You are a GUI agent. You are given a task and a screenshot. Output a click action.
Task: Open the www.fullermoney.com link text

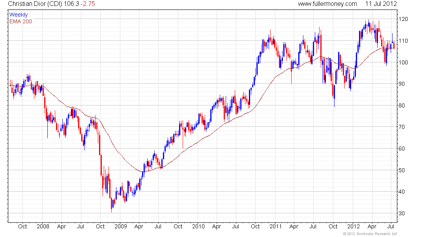[327, 4]
